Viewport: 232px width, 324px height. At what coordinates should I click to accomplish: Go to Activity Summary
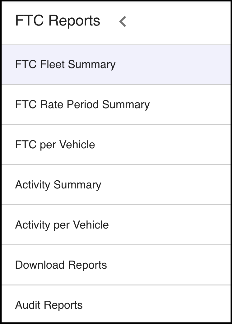click(58, 185)
